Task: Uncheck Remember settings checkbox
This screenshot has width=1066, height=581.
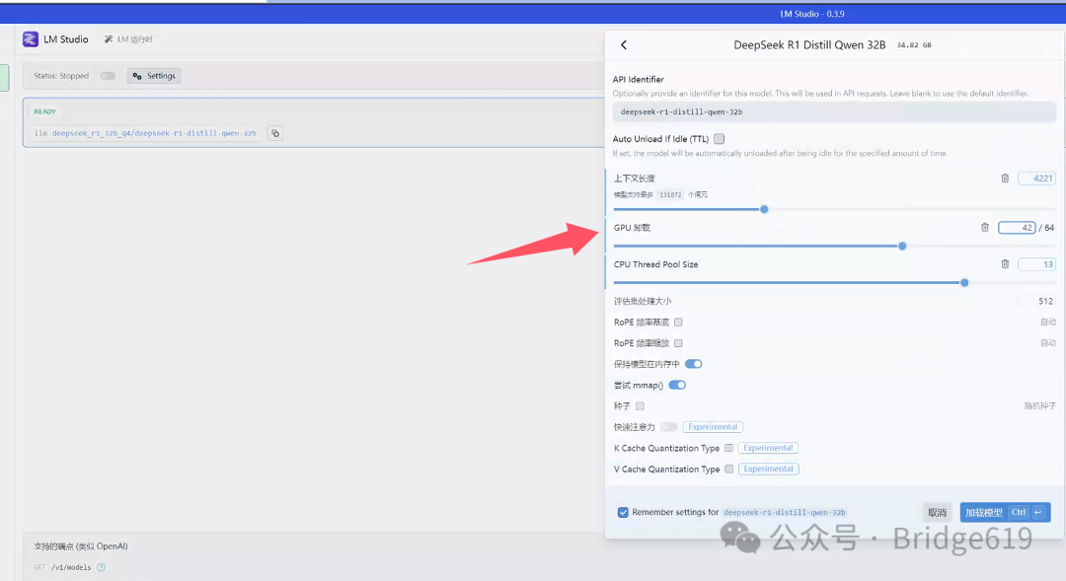Action: [x=623, y=512]
